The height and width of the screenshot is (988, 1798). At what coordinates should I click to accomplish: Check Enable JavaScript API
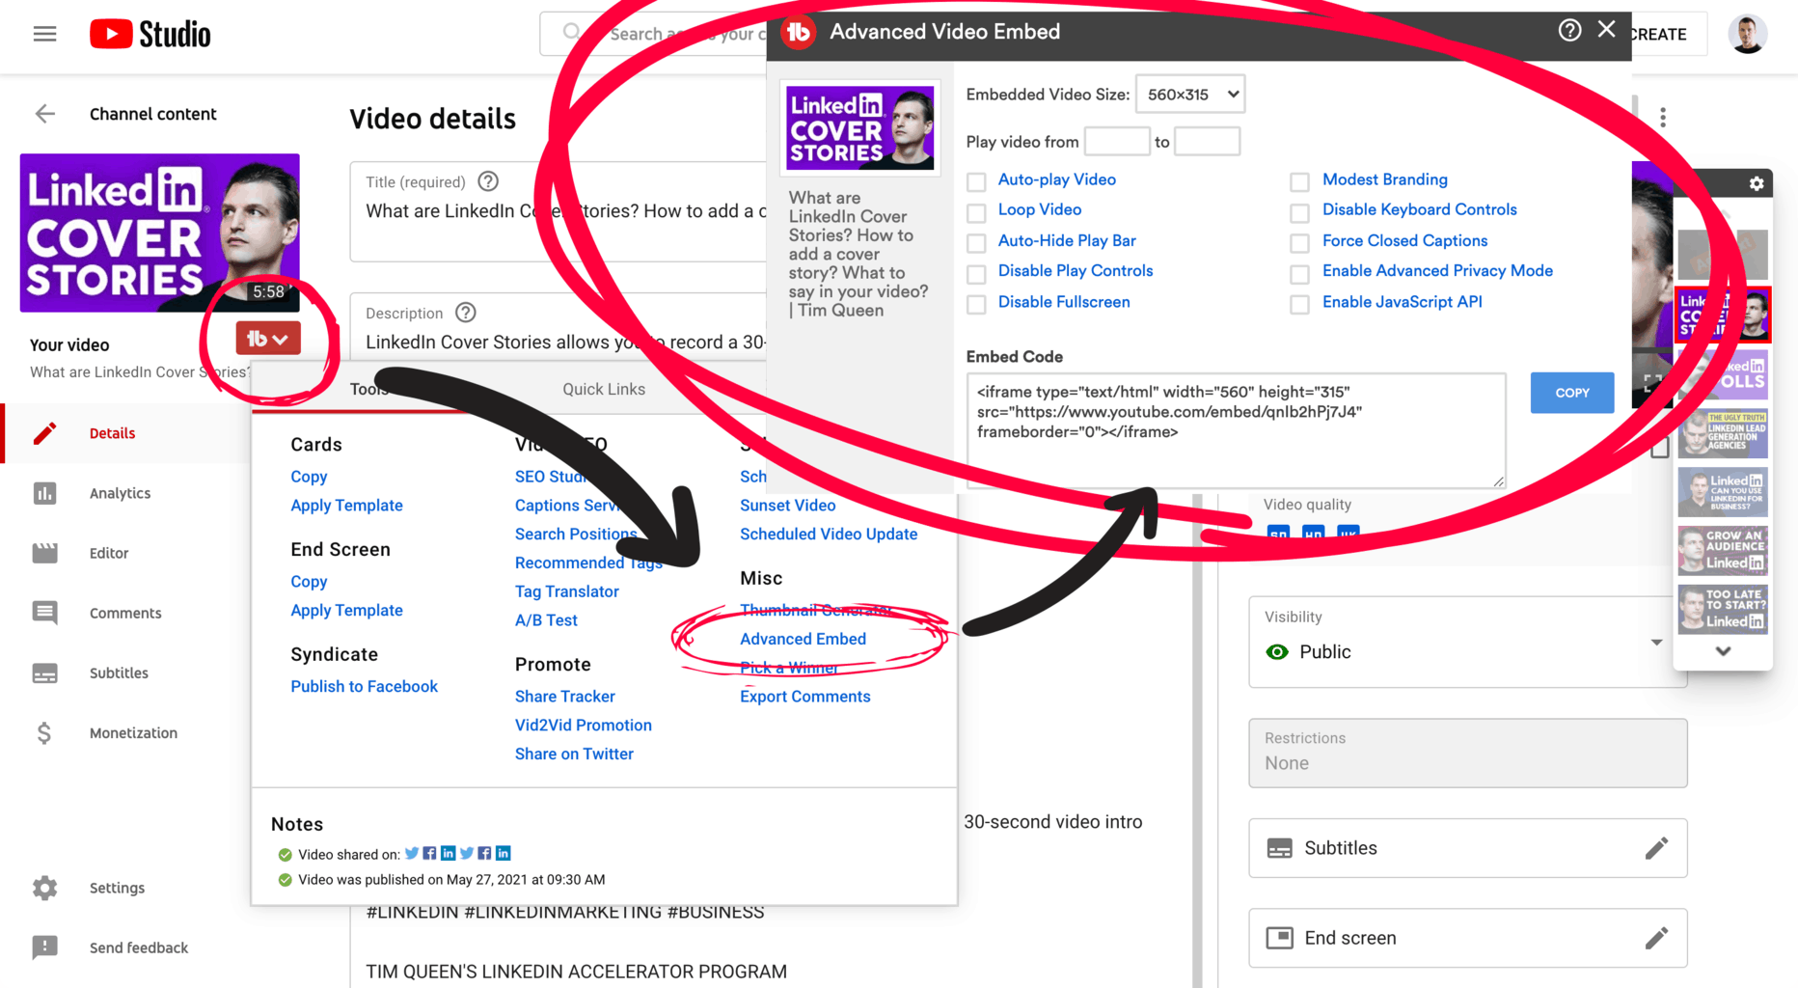(1299, 305)
